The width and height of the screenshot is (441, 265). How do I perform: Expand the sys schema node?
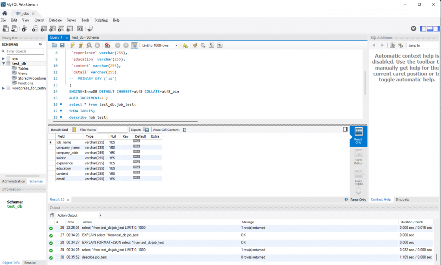point(3,59)
